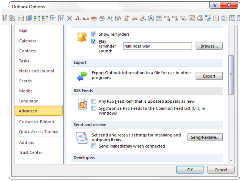This screenshot has height=181, width=241.
Task: Click the Export button
Action: click(x=209, y=76)
